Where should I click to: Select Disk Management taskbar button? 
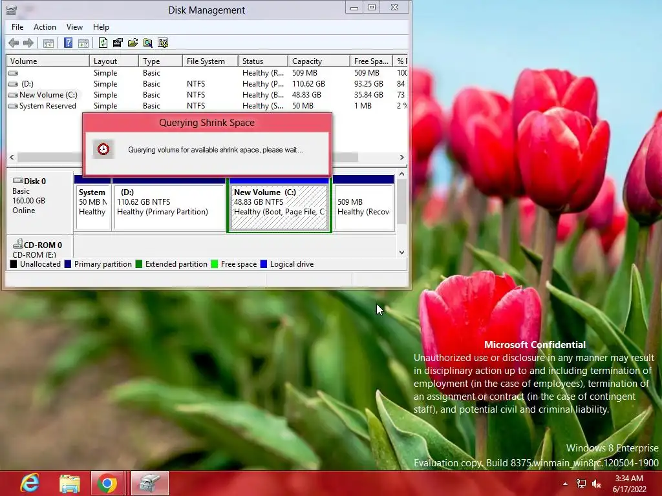point(150,483)
